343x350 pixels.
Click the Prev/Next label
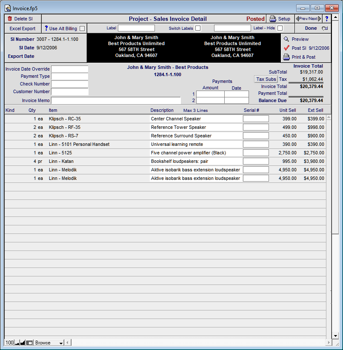click(308, 19)
